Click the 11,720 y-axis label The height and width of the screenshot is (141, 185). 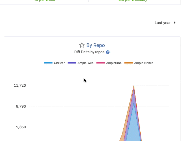click(x=20, y=86)
